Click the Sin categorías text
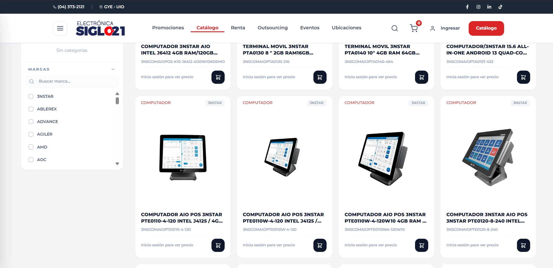This screenshot has height=268, width=553. pos(72,50)
